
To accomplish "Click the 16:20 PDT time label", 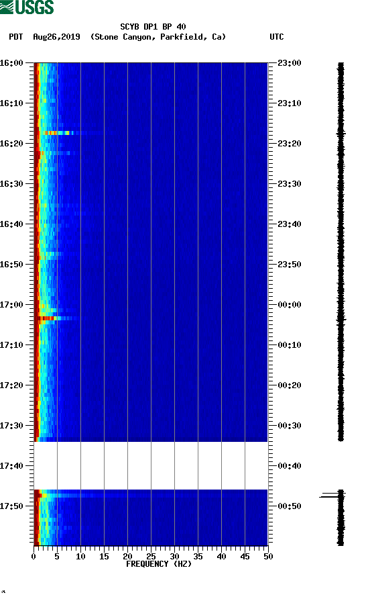I will click(11, 144).
